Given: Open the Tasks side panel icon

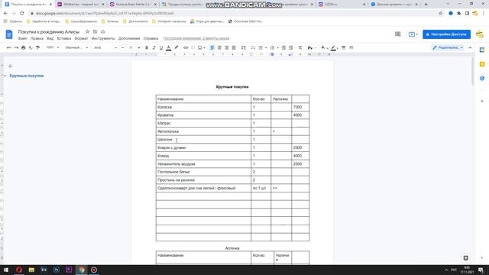Looking at the screenshot, I should pyautogui.click(x=482, y=78).
